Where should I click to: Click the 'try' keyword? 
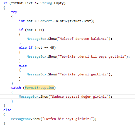point(14,12)
